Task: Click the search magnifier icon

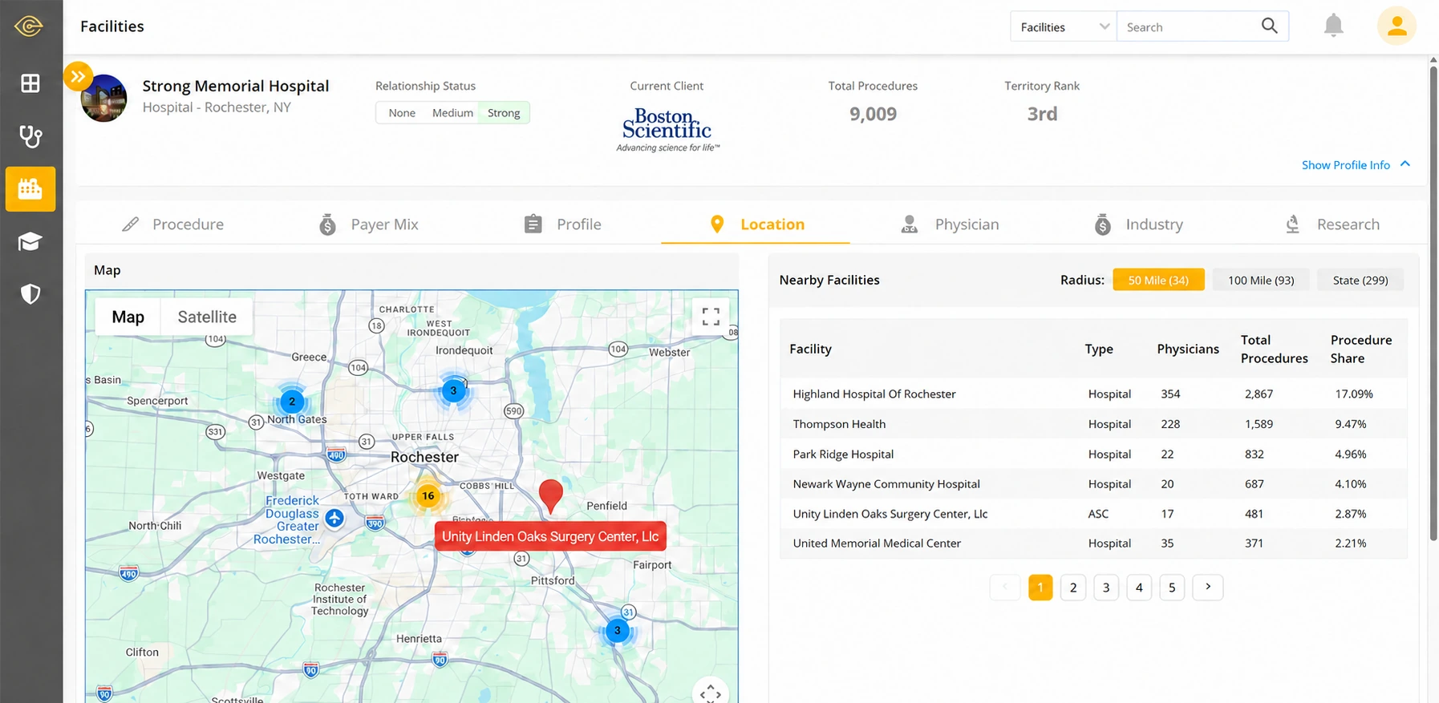Action: 1269,26
